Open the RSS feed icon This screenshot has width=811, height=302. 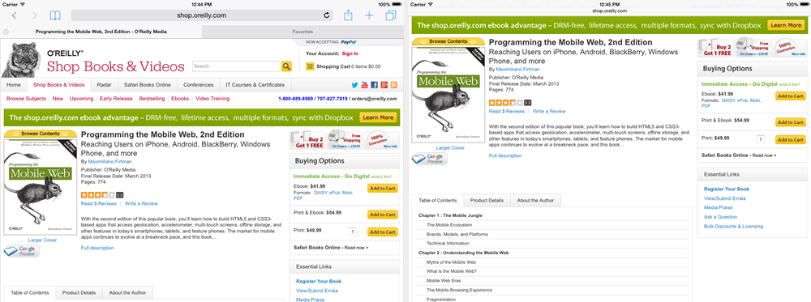(x=393, y=85)
